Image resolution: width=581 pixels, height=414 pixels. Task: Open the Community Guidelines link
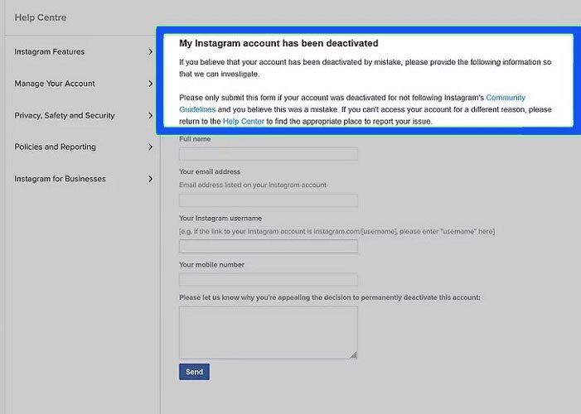coord(505,98)
